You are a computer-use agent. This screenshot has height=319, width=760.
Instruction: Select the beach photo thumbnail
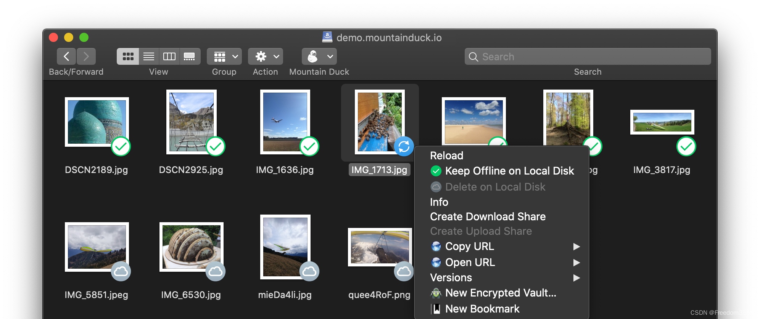click(x=474, y=121)
